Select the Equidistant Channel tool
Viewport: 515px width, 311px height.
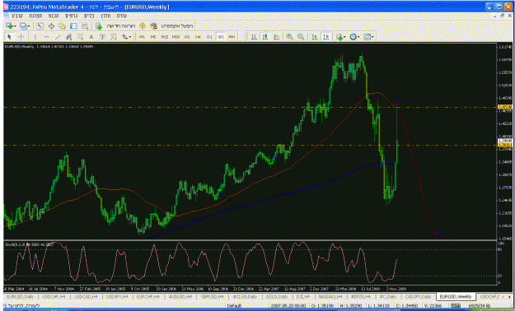(68, 37)
